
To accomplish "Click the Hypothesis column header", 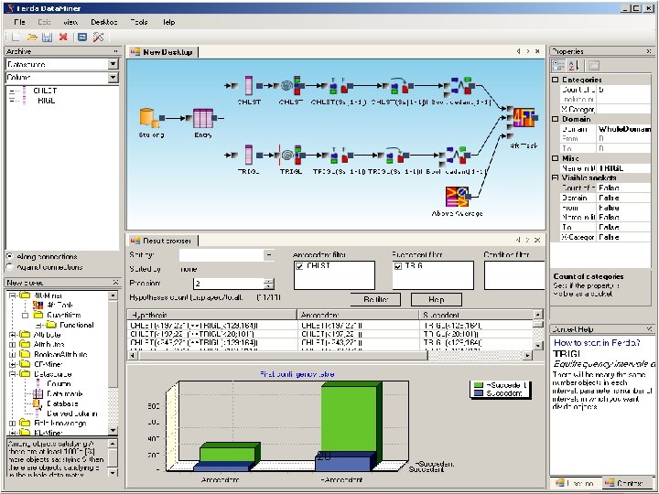I will pyautogui.click(x=211, y=315).
